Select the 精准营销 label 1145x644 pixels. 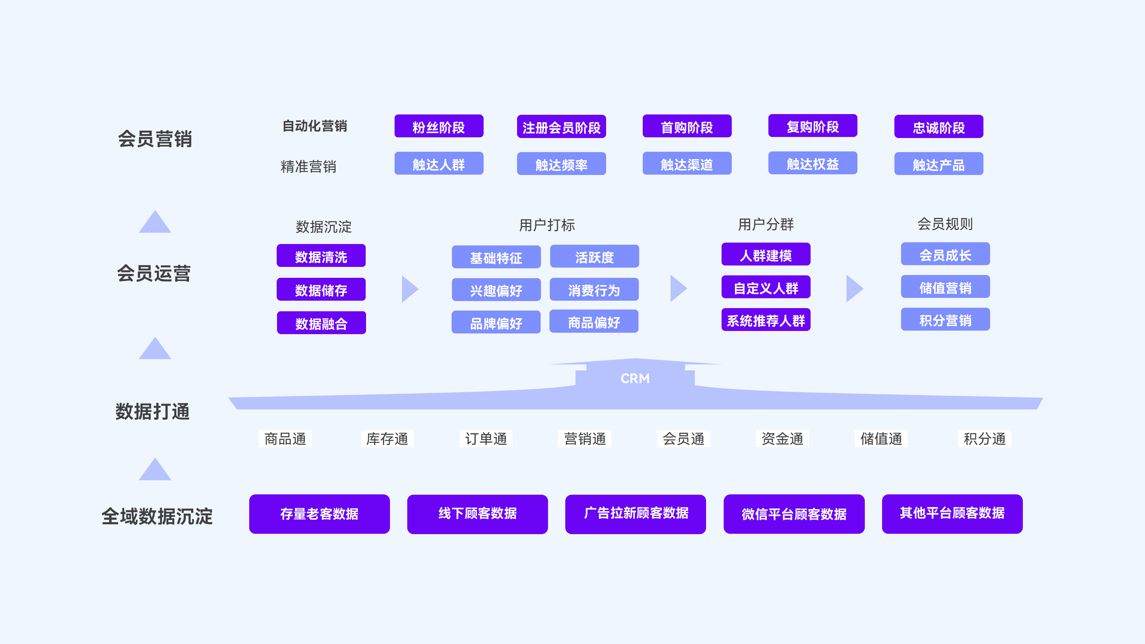(x=308, y=167)
